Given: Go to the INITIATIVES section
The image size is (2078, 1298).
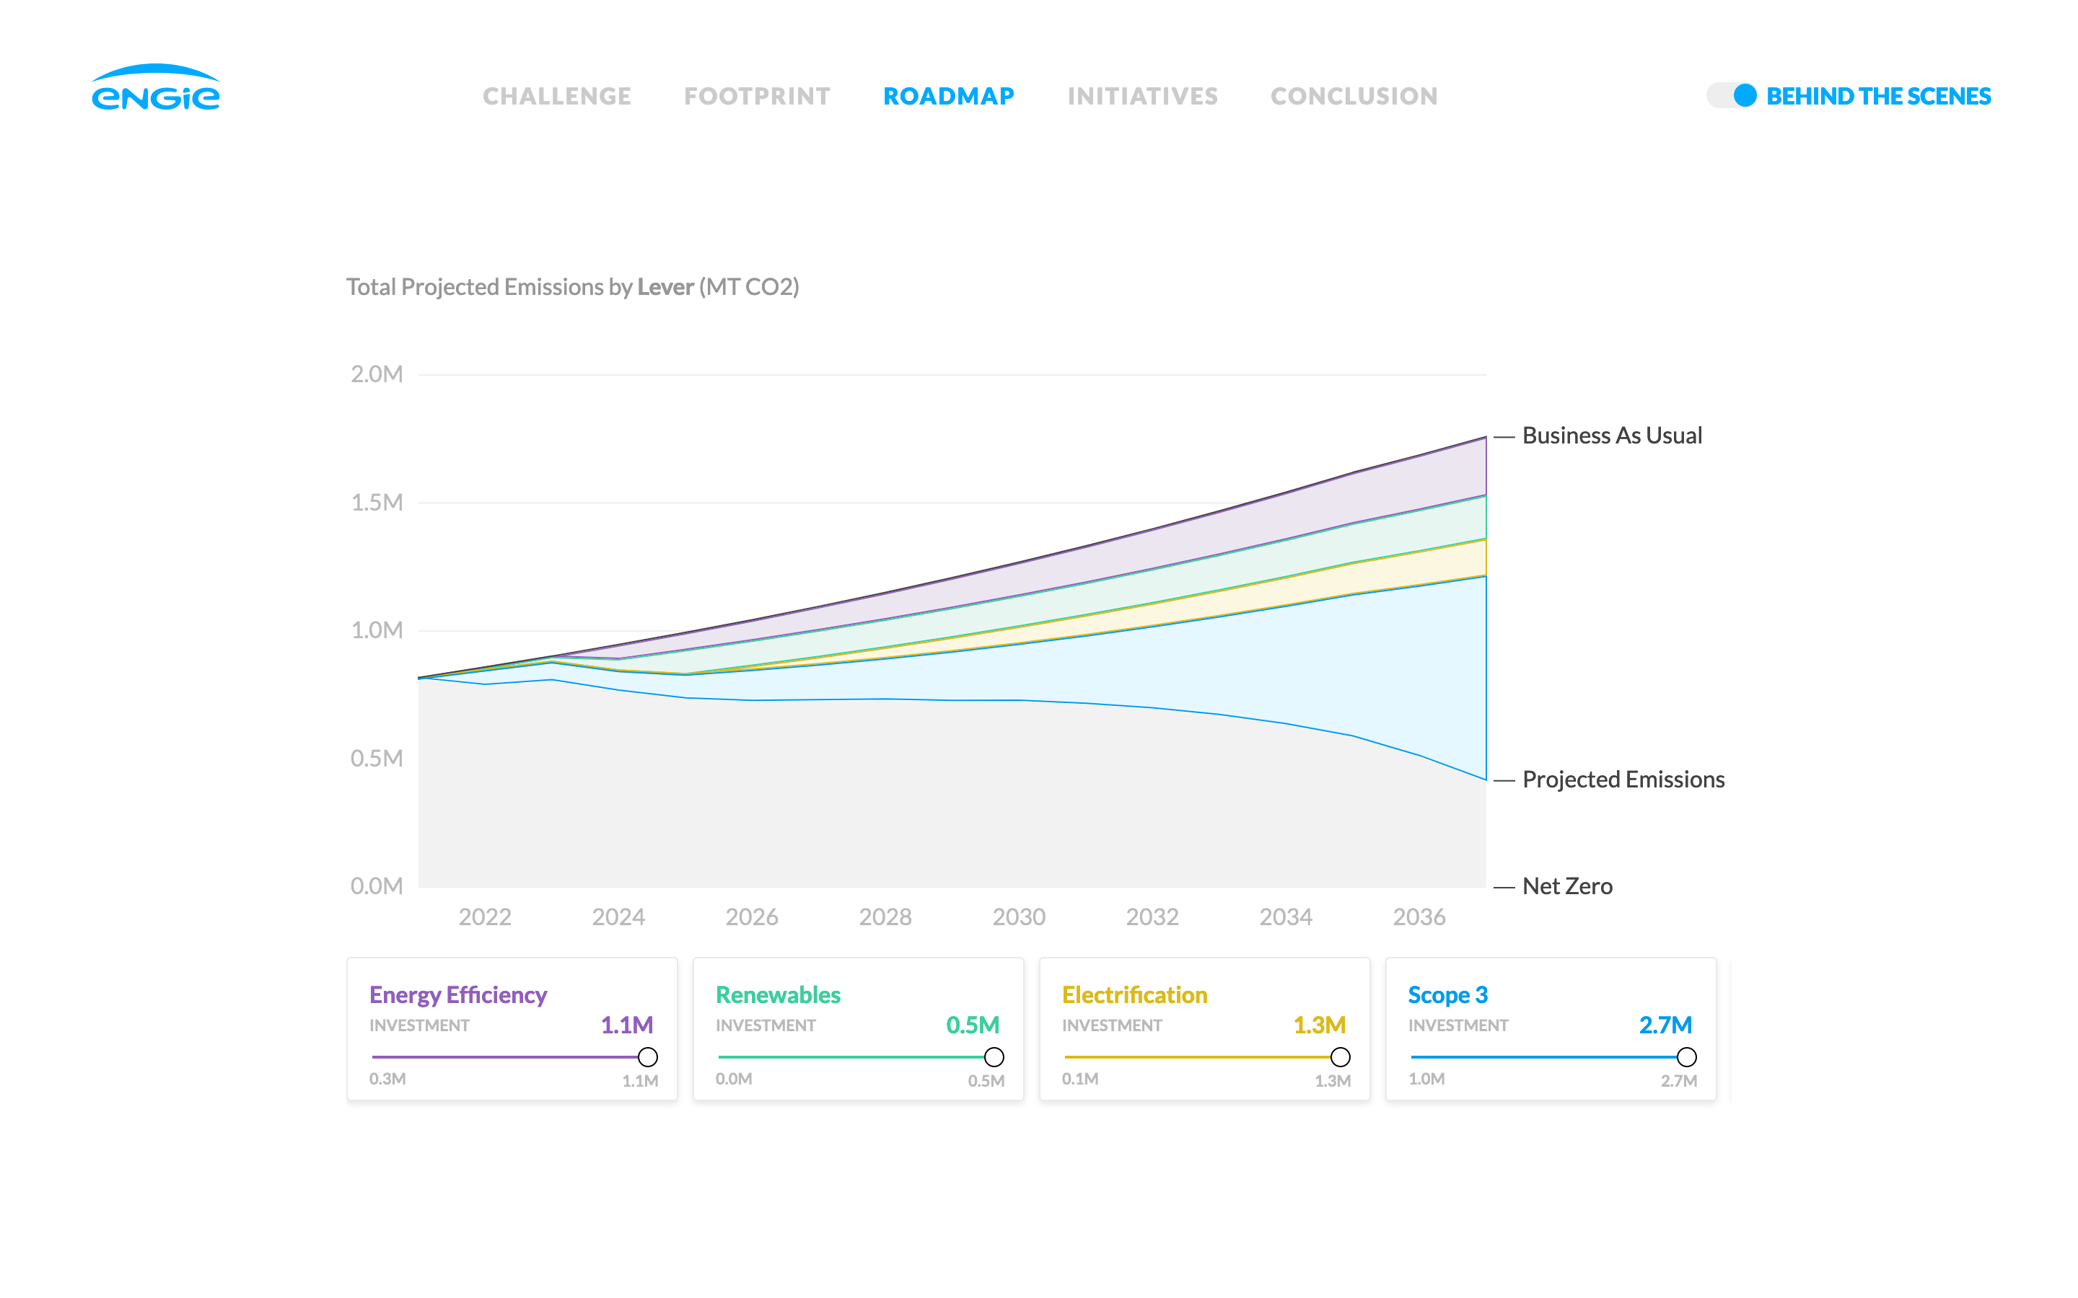Looking at the screenshot, I should (x=1142, y=95).
